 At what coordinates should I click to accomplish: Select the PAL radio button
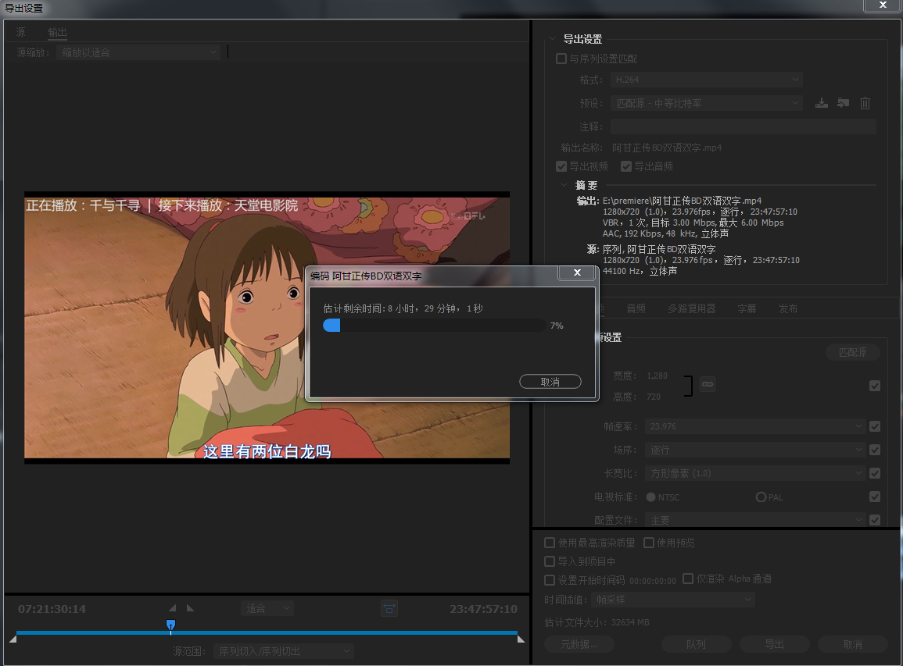click(x=761, y=497)
